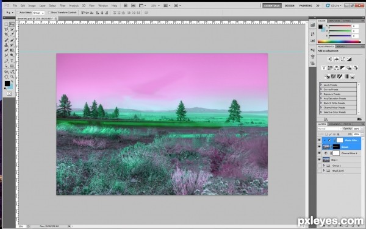Choose the Rectangular Marquee tool
The image size is (366, 229).
tap(6, 24)
